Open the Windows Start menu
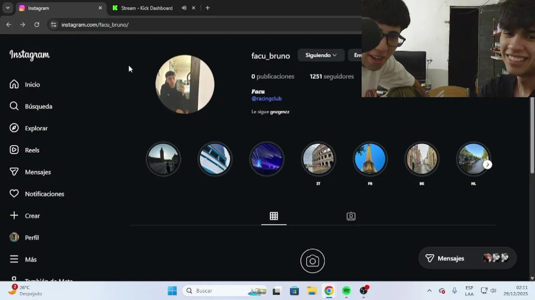The width and height of the screenshot is (535, 300). (172, 290)
